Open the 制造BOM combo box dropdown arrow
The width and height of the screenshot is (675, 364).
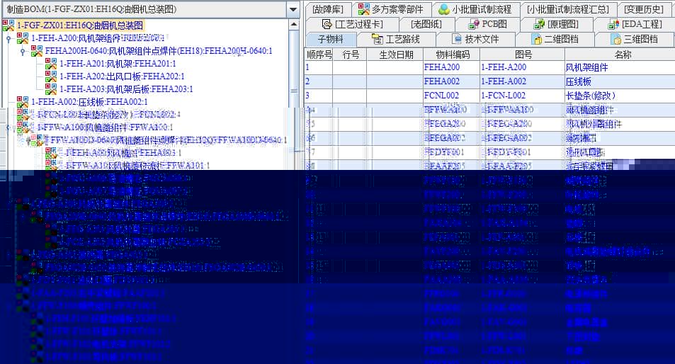(293, 9)
